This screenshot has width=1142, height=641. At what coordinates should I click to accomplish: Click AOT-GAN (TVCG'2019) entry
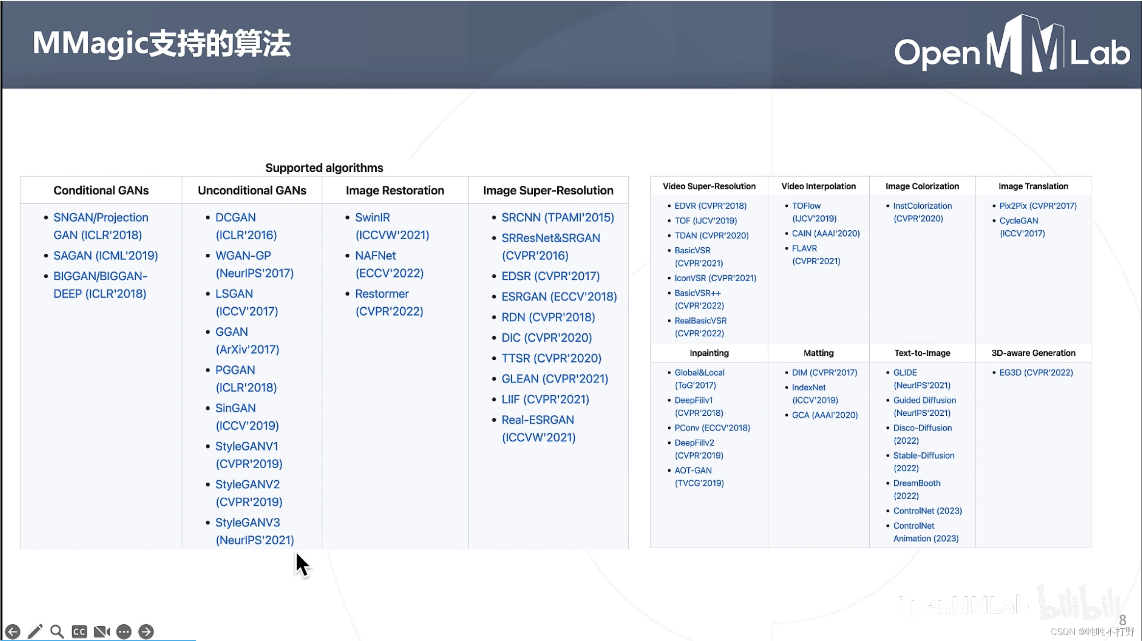pyautogui.click(x=699, y=477)
